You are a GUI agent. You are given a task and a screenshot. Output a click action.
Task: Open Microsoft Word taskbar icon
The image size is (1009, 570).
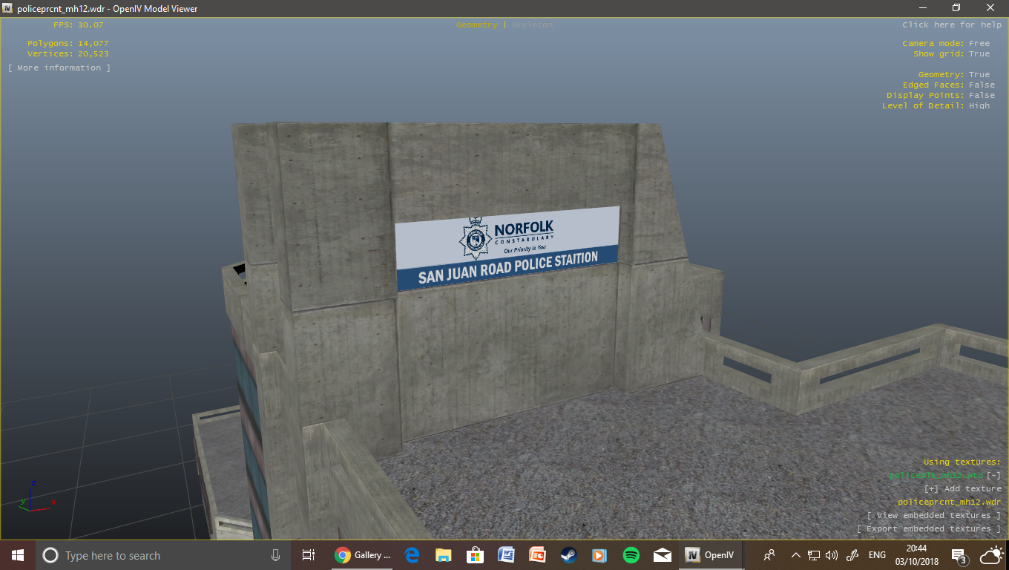coord(507,555)
